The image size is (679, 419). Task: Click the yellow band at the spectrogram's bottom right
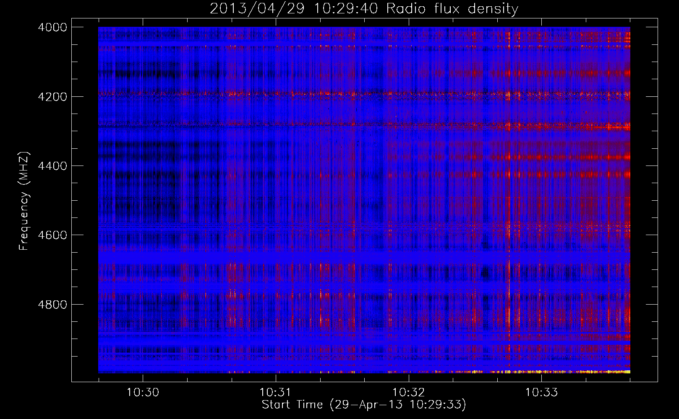[x=588, y=372]
